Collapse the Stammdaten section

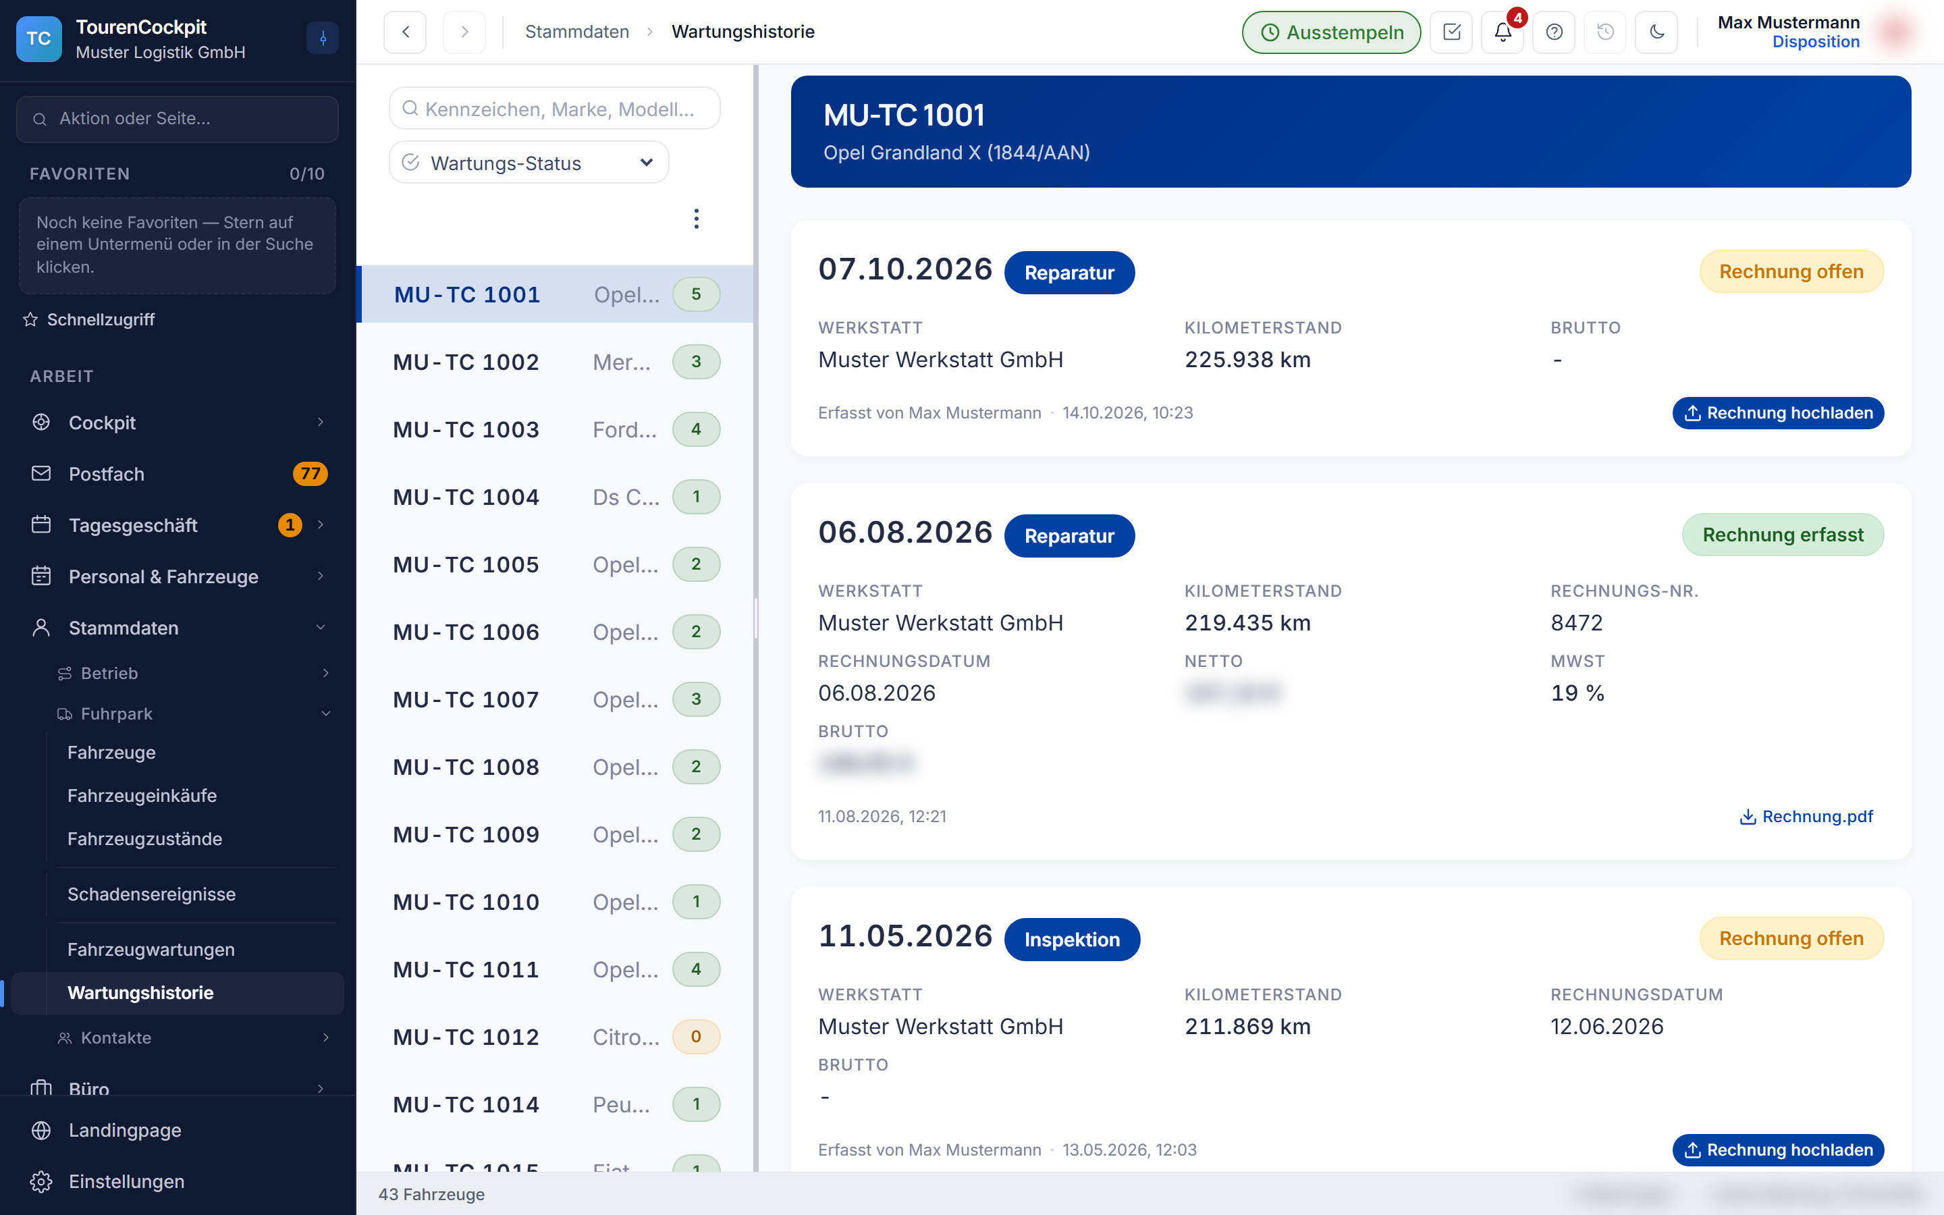pos(178,628)
